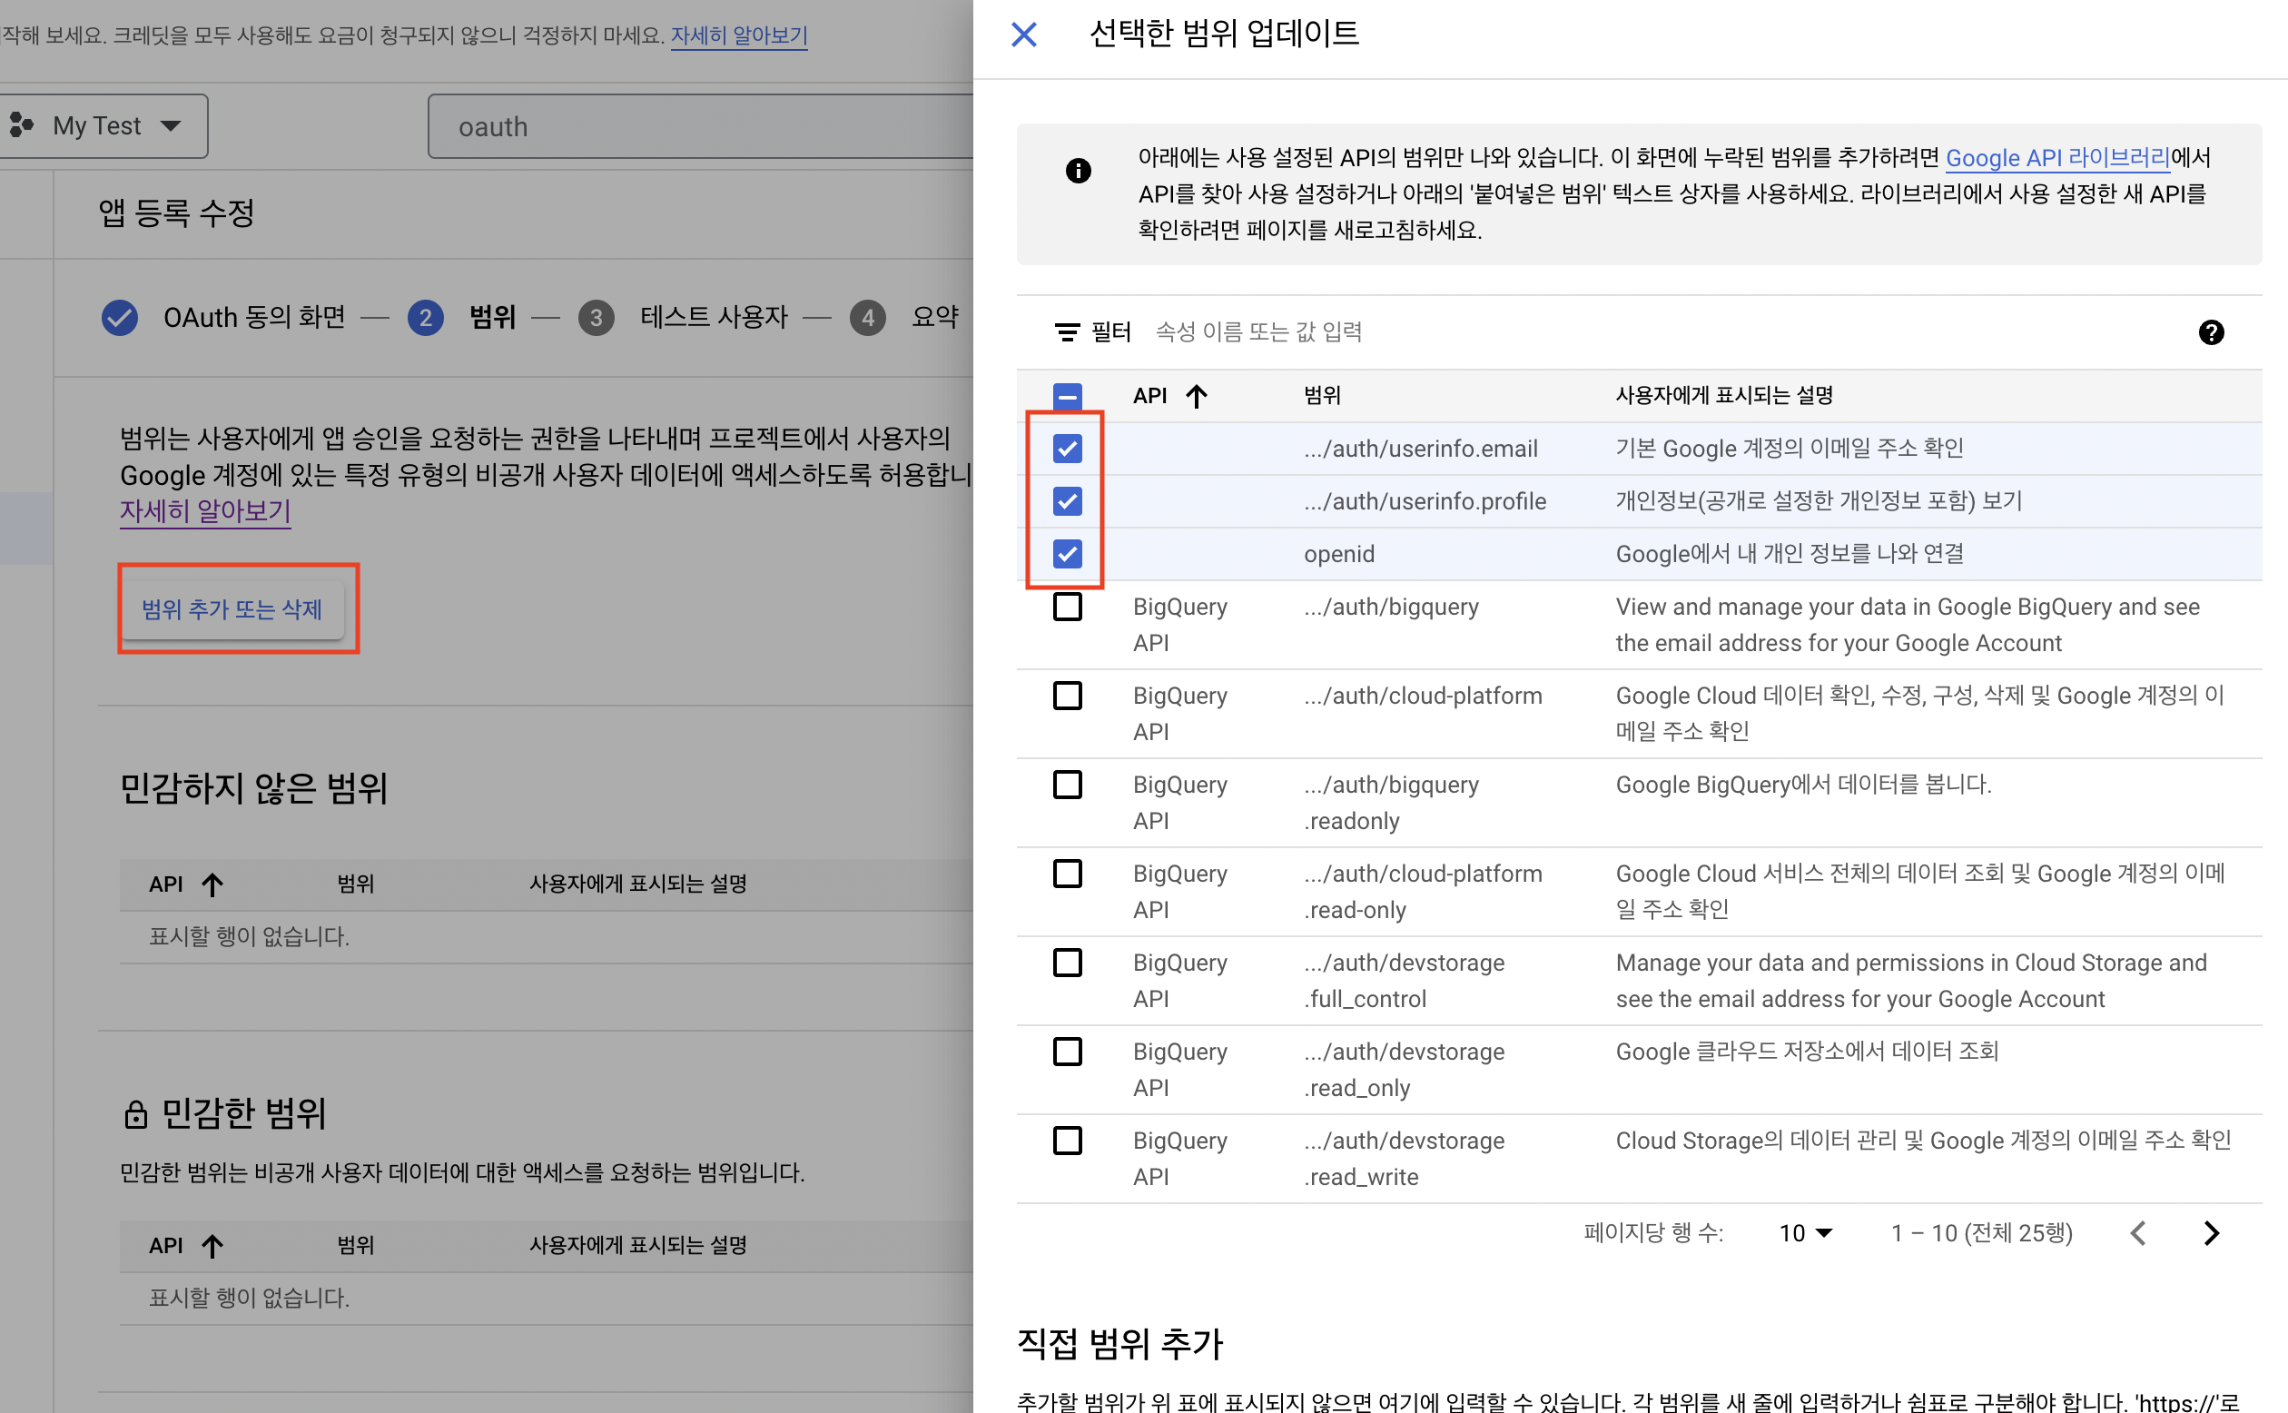Close the scope update panel with X icon

(x=1024, y=35)
